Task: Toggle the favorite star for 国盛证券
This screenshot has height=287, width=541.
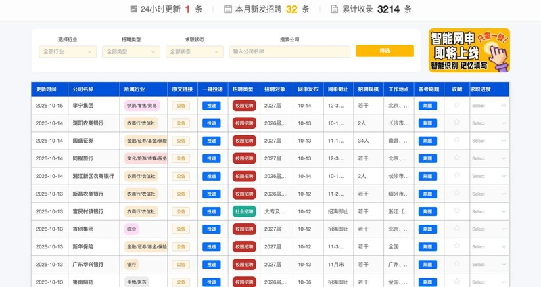Action: pyautogui.click(x=457, y=139)
